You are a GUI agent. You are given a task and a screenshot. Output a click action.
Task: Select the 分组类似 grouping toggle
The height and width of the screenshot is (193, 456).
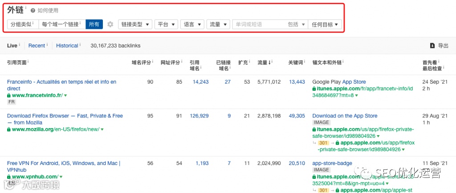[x=23, y=24]
